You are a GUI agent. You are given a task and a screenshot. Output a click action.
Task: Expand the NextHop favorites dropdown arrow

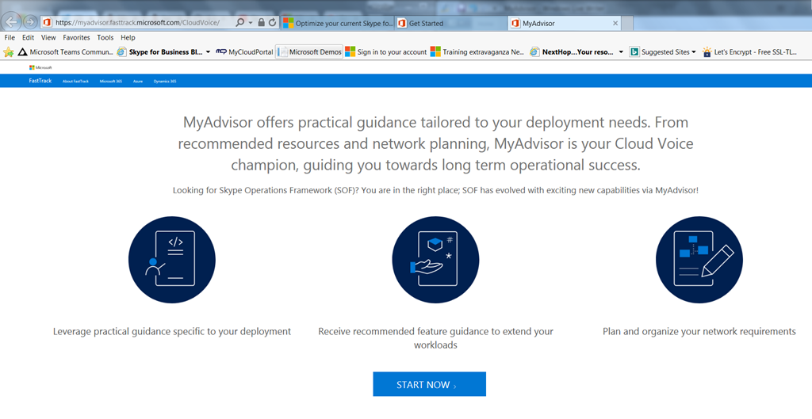[621, 52]
